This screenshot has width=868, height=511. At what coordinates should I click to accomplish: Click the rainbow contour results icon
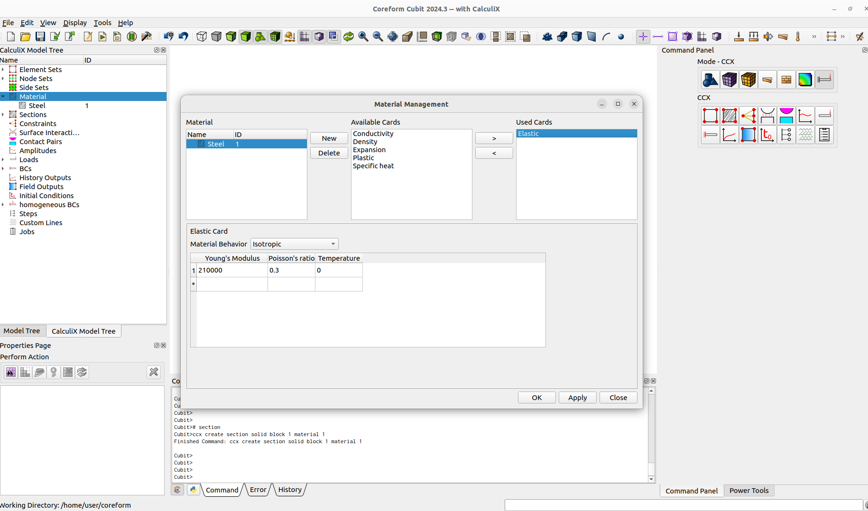[806, 80]
